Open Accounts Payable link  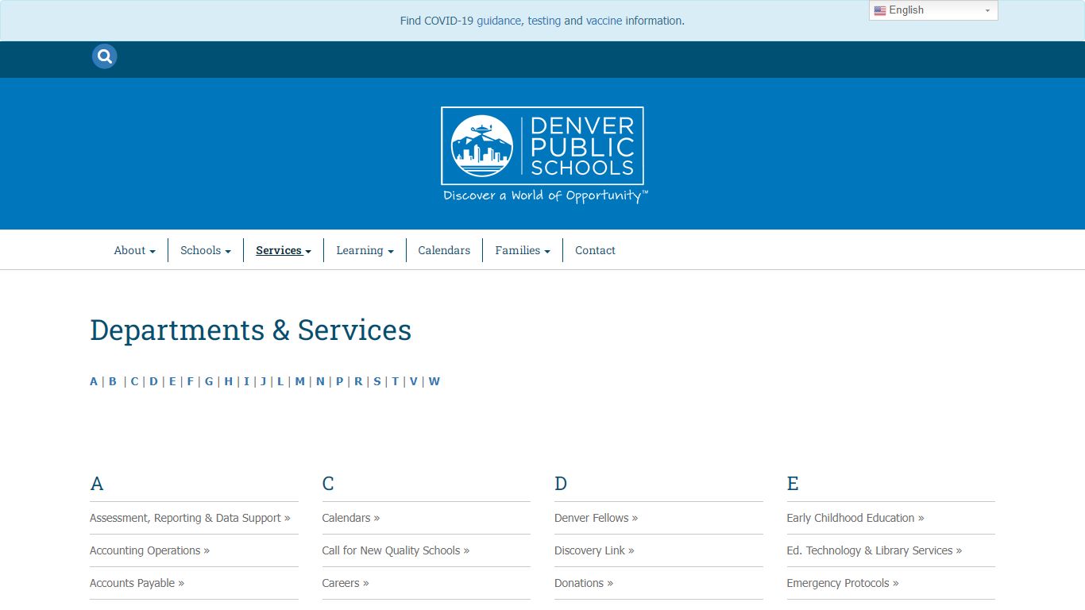pyautogui.click(x=137, y=583)
